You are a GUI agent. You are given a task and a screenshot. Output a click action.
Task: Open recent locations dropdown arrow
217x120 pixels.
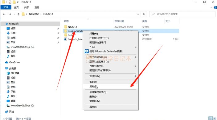tap(14, 14)
